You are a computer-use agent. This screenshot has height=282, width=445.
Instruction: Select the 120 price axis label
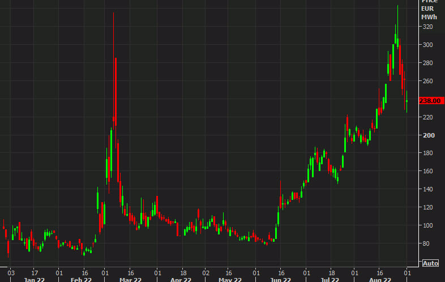coord(427,207)
